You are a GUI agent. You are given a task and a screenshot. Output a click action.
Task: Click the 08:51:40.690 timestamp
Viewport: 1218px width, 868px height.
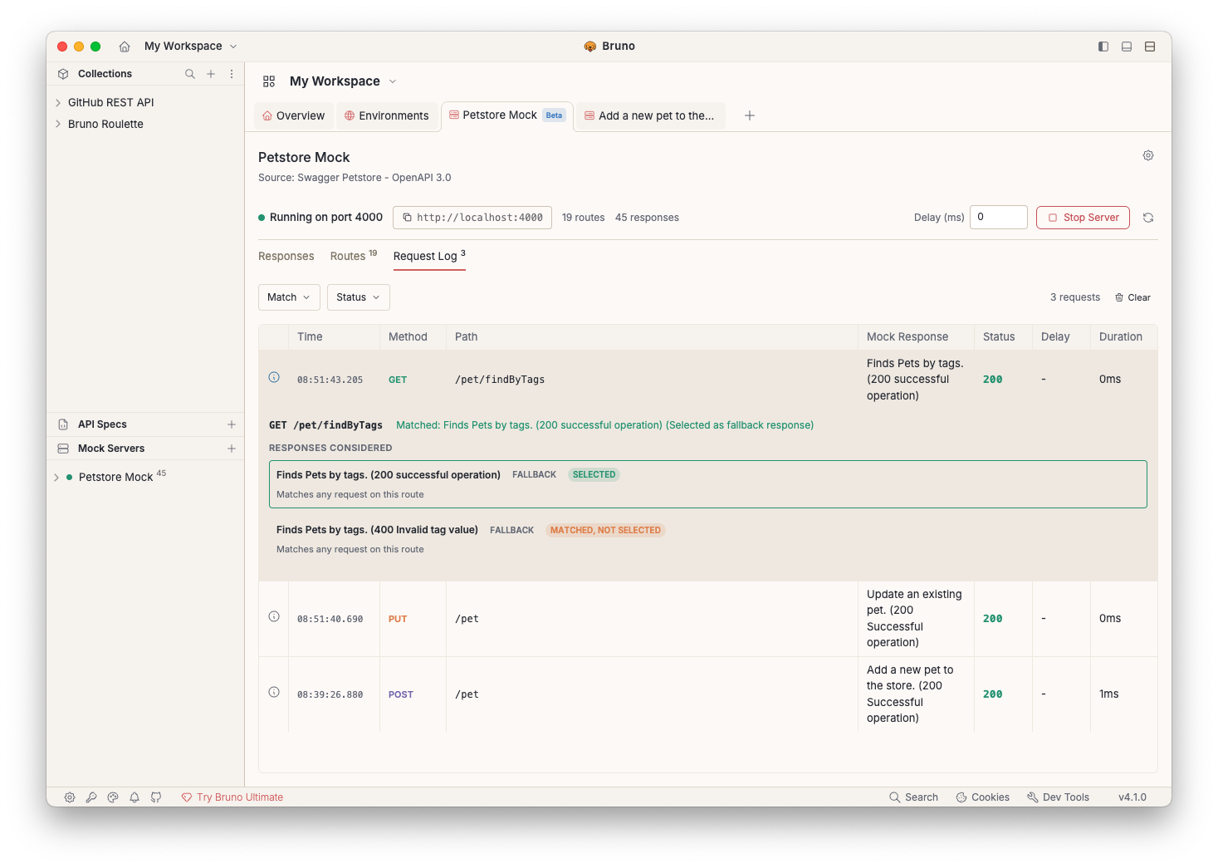click(x=330, y=620)
